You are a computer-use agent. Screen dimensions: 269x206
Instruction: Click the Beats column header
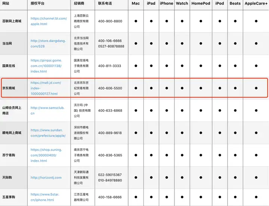pyautogui.click(x=235, y=3)
